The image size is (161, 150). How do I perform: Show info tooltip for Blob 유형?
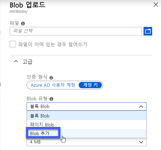click(x=51, y=99)
